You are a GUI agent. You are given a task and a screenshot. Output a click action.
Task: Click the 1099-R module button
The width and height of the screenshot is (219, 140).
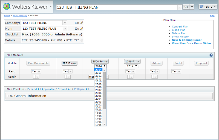click(x=130, y=62)
